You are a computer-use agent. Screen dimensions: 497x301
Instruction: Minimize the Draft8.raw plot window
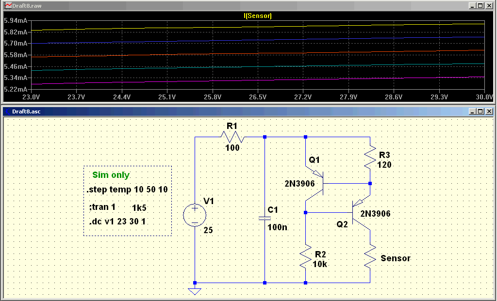coord(472,6)
